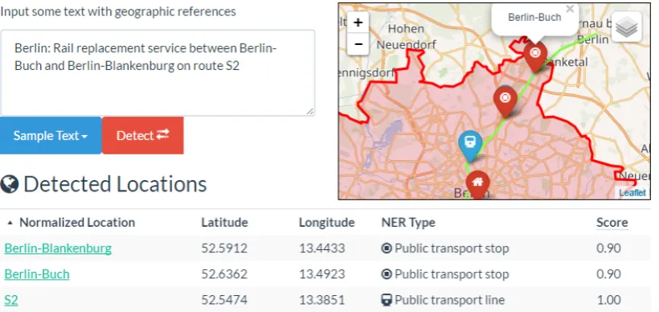The width and height of the screenshot is (659, 312).
Task: Select the red home marker on Berlin
Action: pyautogui.click(x=477, y=185)
